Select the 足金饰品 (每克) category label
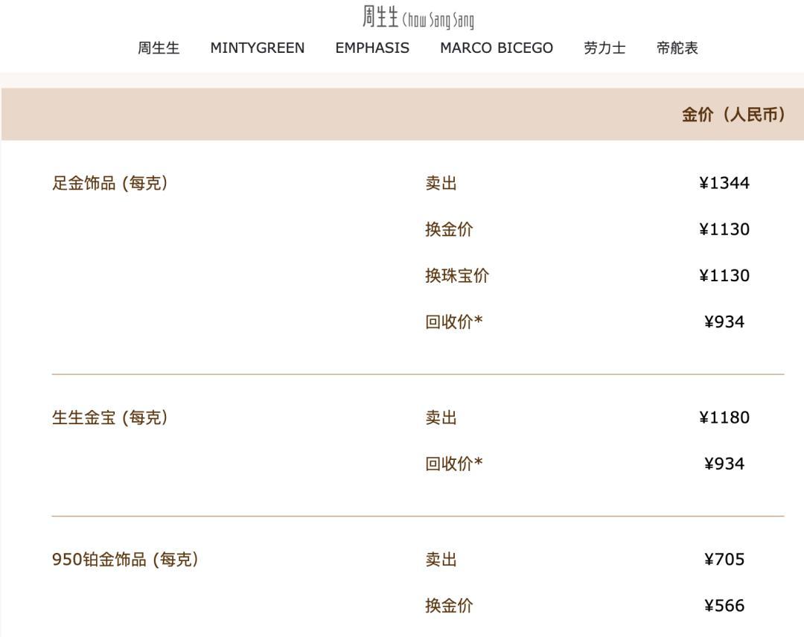Viewport: 804px width, 637px height. [109, 183]
